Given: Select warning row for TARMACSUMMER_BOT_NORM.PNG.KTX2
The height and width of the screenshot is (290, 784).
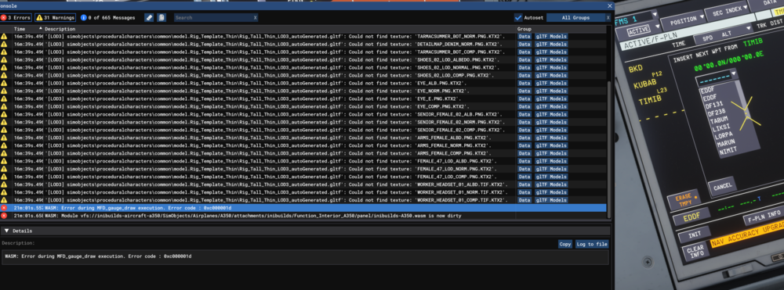Looking at the screenshot, I should 303,37.
